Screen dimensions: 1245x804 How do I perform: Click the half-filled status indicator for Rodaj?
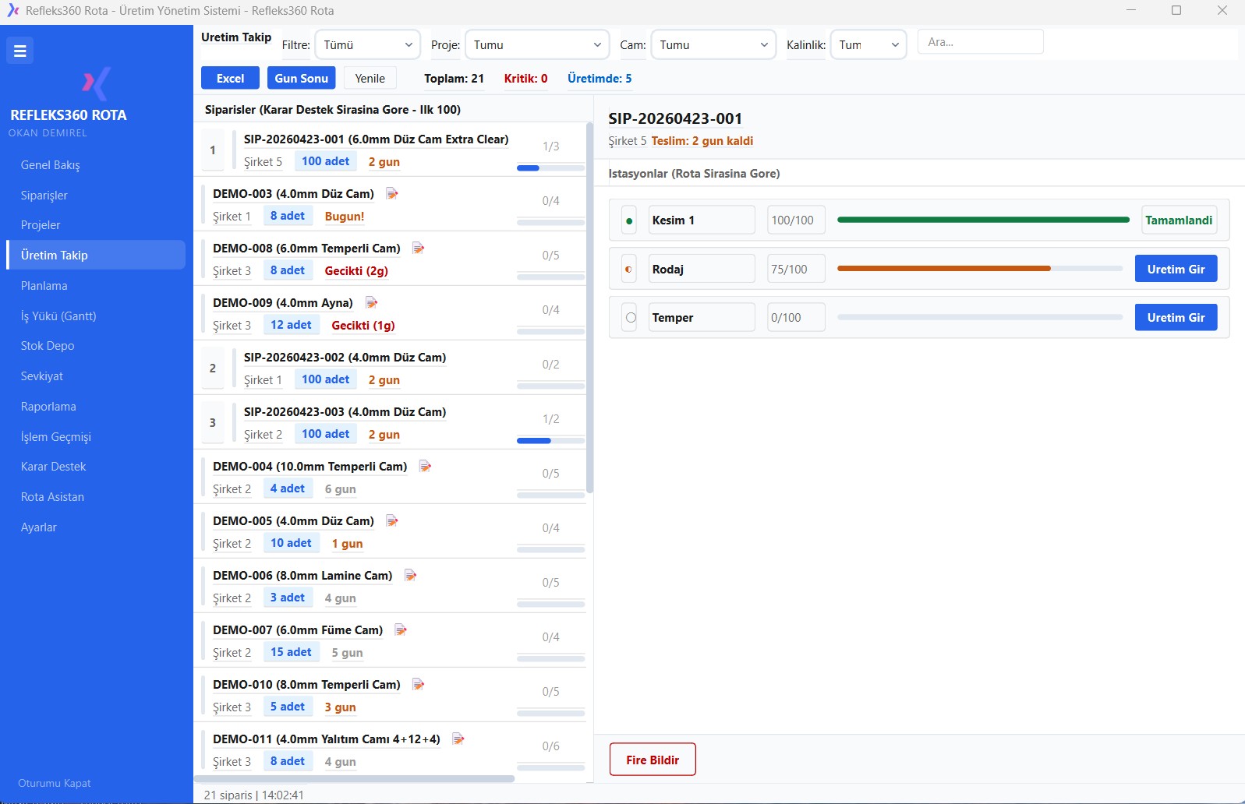(x=629, y=270)
